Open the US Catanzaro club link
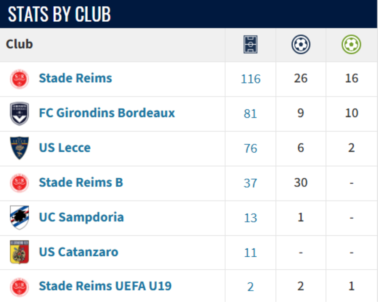Image resolution: width=378 pixels, height=302 pixels. coord(79,252)
